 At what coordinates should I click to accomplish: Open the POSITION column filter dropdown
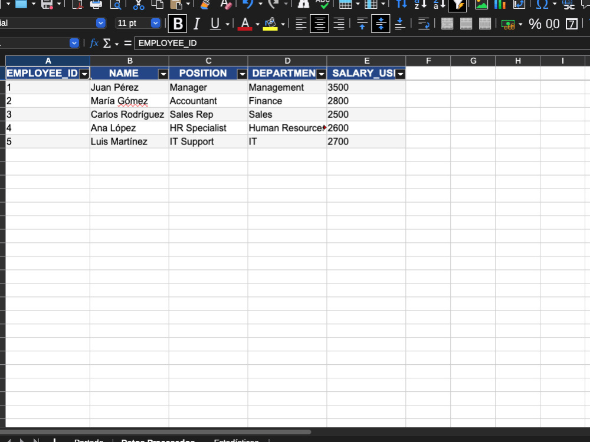tap(242, 74)
